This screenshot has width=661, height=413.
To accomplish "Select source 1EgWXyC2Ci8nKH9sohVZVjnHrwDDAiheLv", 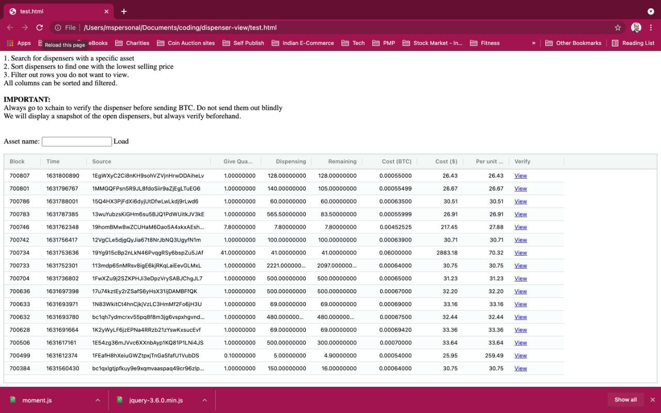I will coord(148,176).
